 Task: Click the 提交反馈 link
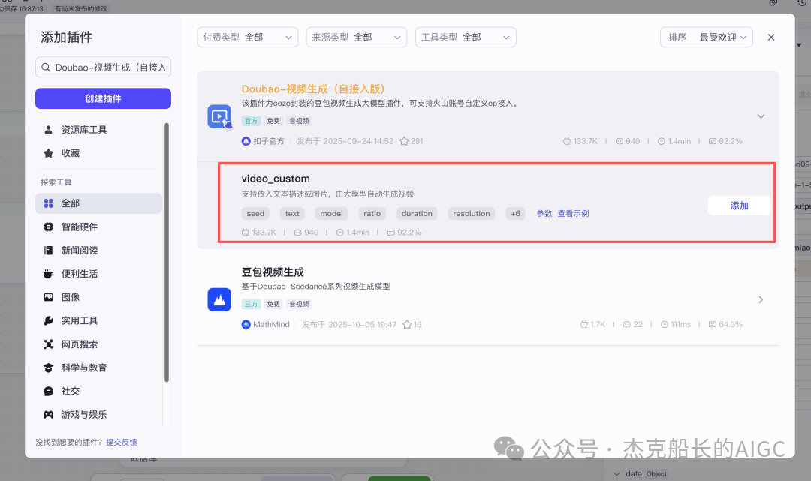(122, 442)
